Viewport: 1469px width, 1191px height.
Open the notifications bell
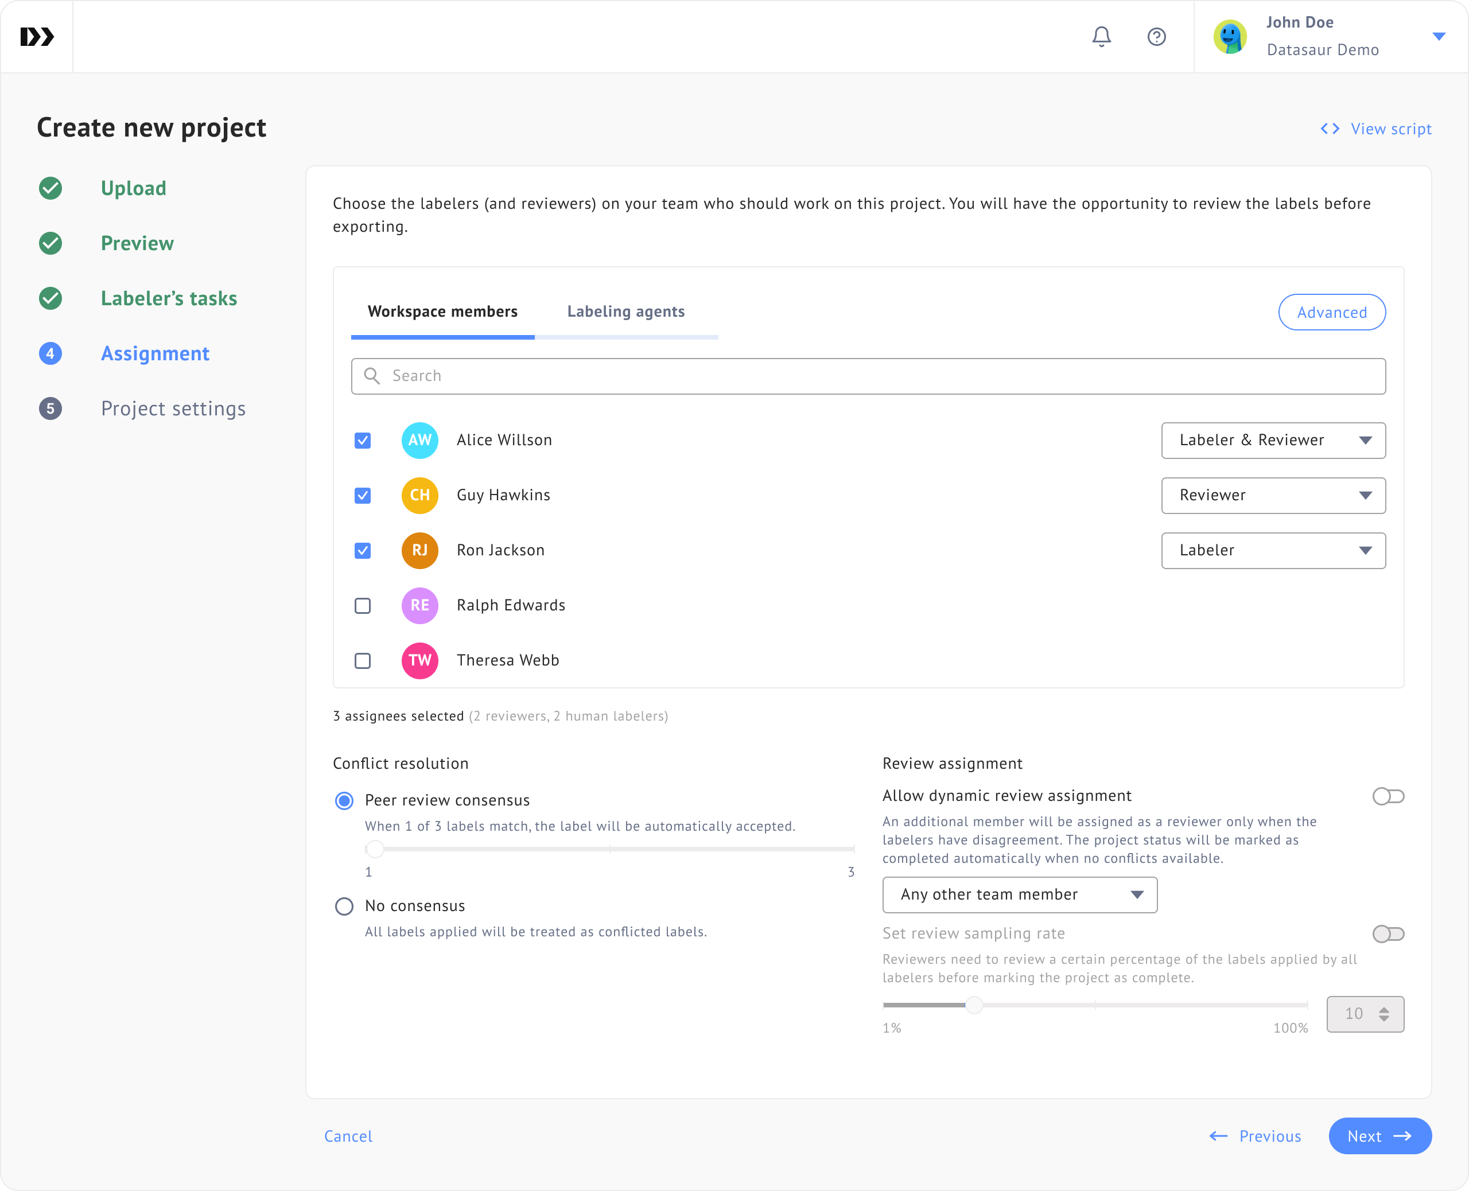1101,36
